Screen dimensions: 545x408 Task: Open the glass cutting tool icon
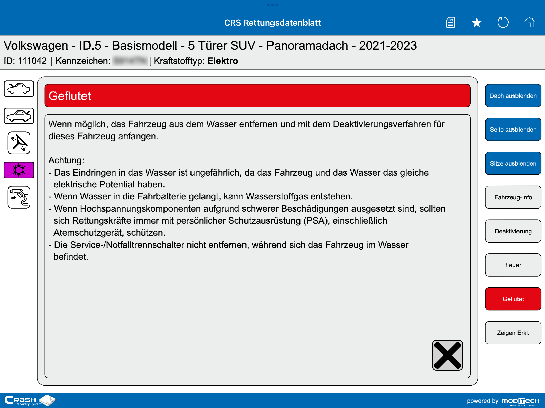coord(19,143)
